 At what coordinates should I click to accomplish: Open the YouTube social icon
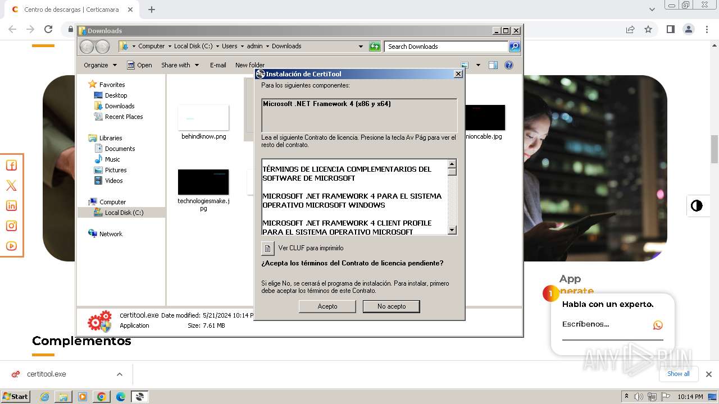11,246
